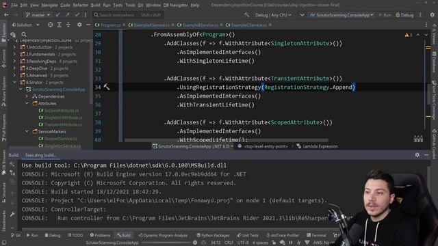
Task: Click the next highlighted error arrow
Action: [x=426, y=35]
